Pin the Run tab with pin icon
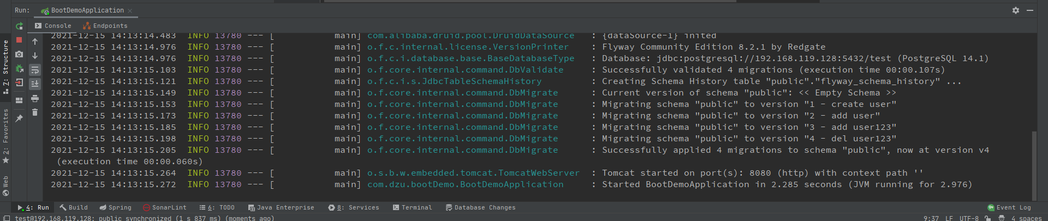1048x221 pixels. click(x=19, y=118)
